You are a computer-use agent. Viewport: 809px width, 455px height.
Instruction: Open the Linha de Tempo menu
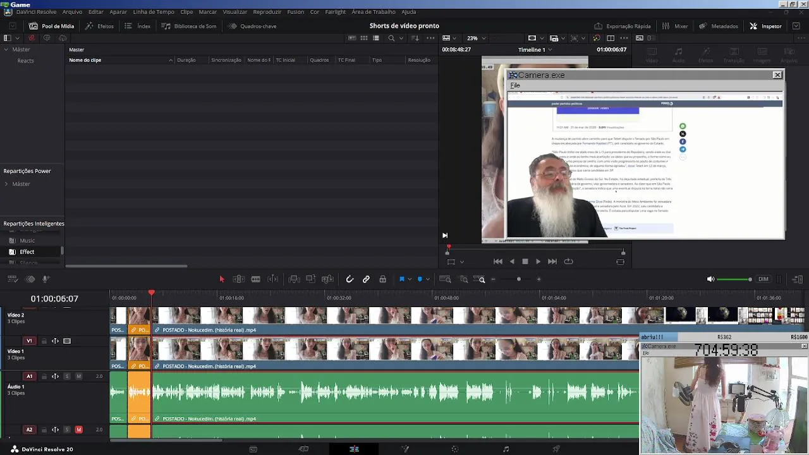(x=154, y=12)
